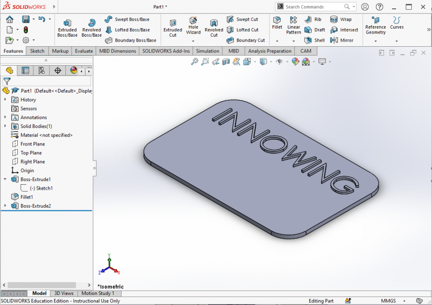The image size is (432, 305).
Task: Collapse the Boss-Extrude1 feature
Action: [x=4, y=179]
